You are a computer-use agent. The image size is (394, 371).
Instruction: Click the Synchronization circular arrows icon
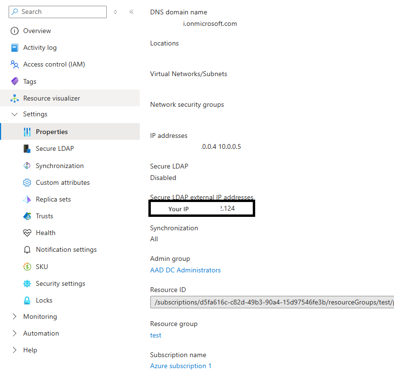click(x=27, y=165)
